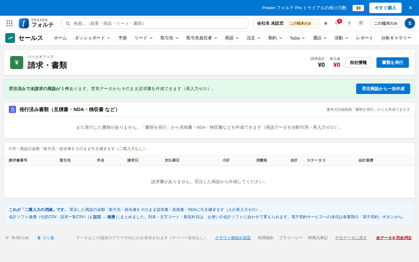
Task: Expand the ダッシュボード dropdown chevron
Action: pyautogui.click(x=109, y=38)
